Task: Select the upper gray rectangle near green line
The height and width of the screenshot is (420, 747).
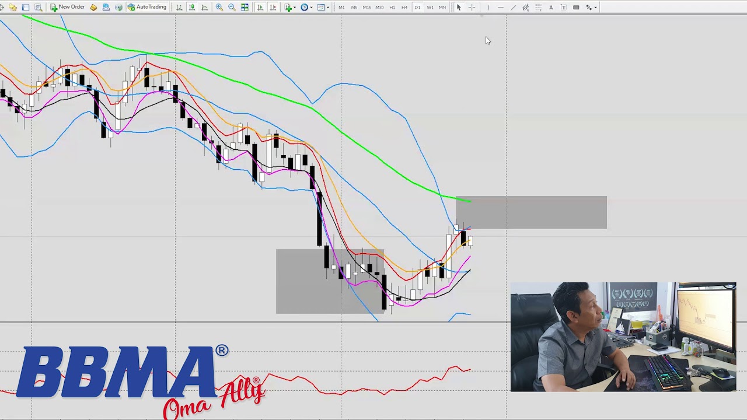Action: 531,212
